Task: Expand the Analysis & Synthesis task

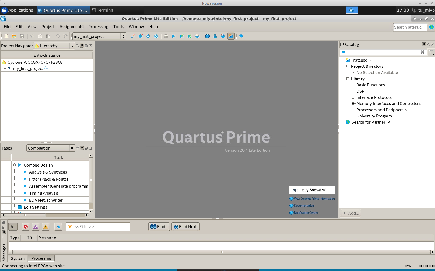Action: click(x=20, y=172)
